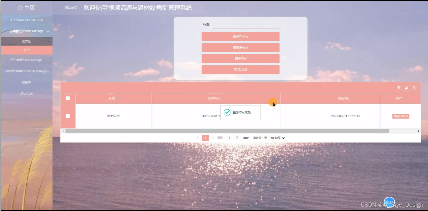The width and height of the screenshot is (428, 211).
Task: Click 退出/Exit in sidebar
Action: [x=26, y=94]
